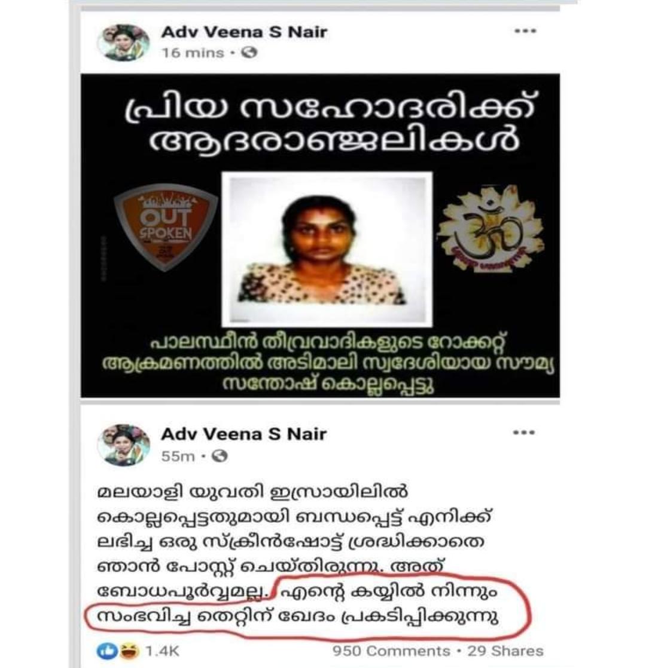The width and height of the screenshot is (646, 668).
Task: Click the 16 mins timestamp
Action: [x=193, y=53]
